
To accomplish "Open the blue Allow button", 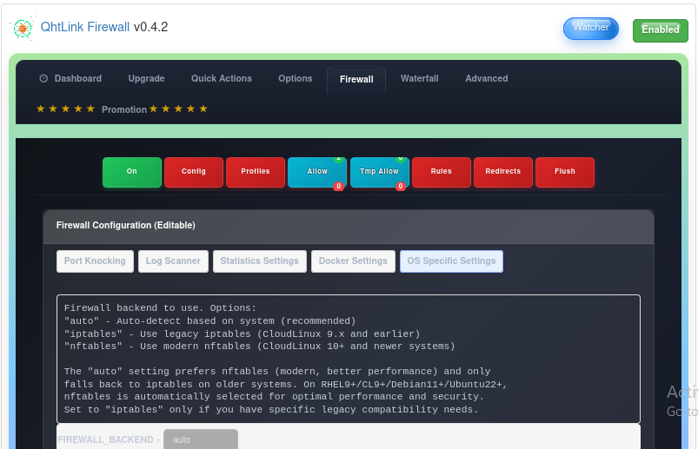I will [x=317, y=172].
